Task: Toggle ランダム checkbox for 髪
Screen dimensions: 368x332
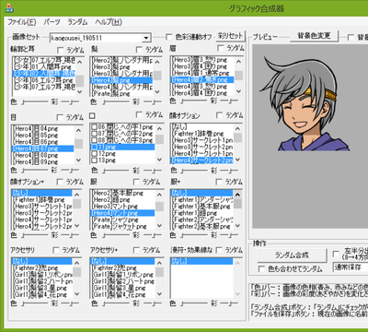Action: point(139,50)
